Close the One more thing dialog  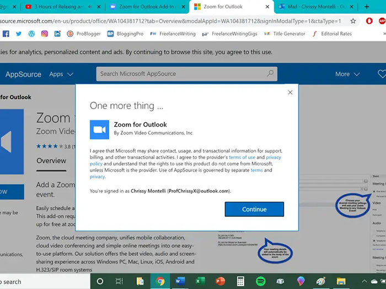pos(290,92)
